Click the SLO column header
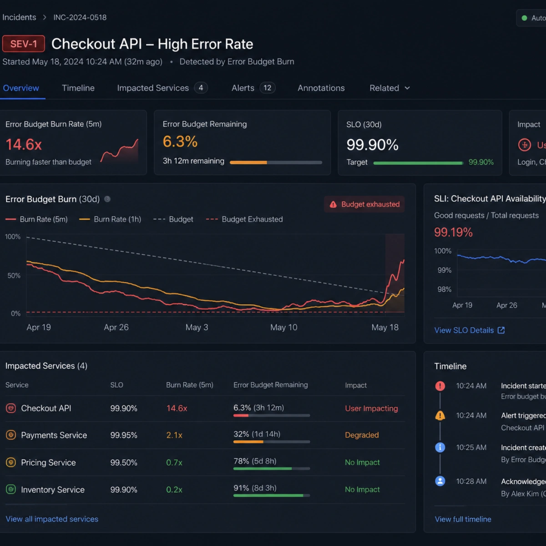This screenshot has height=546, width=546. pos(116,385)
